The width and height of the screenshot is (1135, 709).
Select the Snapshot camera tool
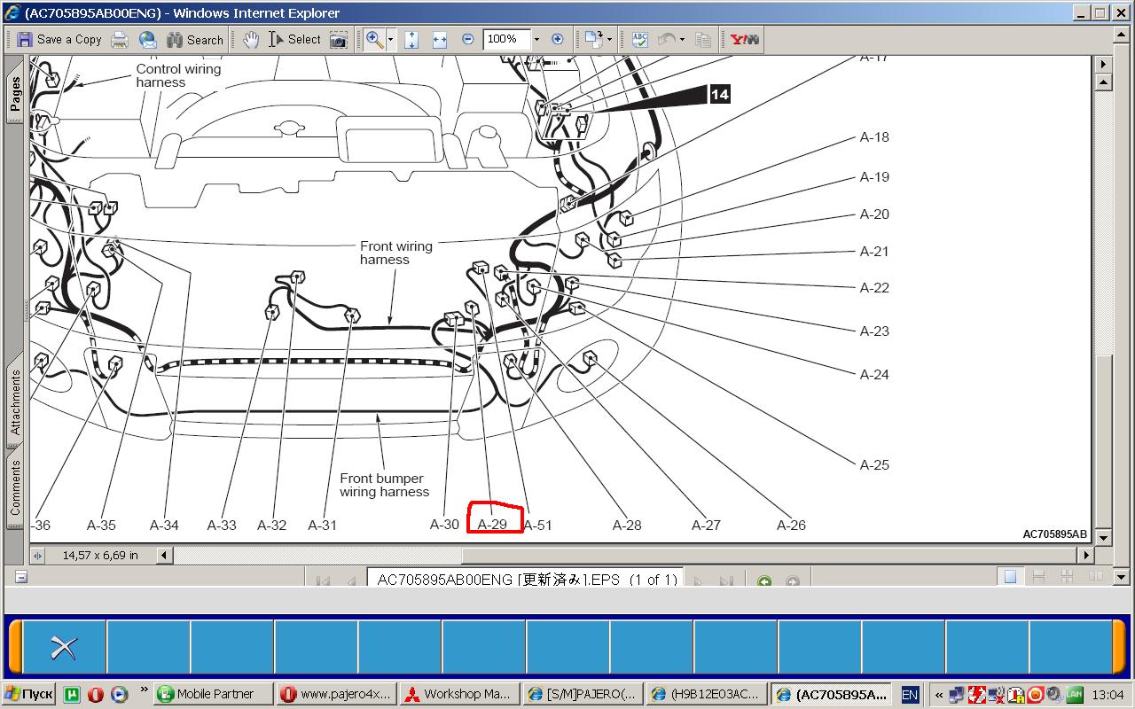coord(339,39)
